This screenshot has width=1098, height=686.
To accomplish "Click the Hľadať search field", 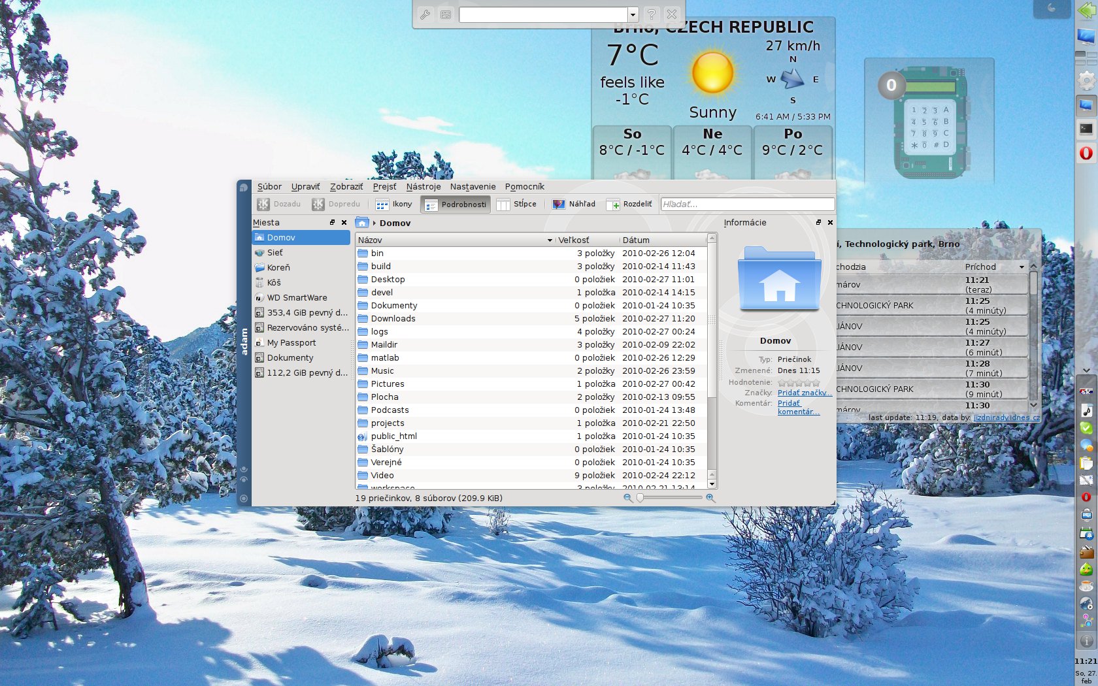I will [x=747, y=204].
